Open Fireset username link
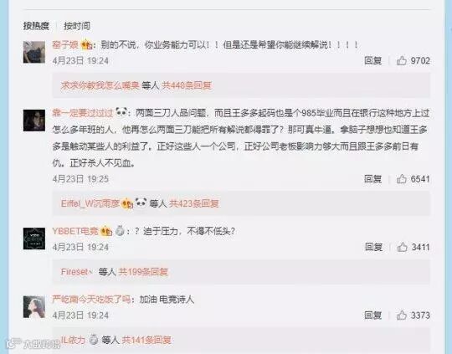The height and width of the screenshot is (354, 452). 76,271
